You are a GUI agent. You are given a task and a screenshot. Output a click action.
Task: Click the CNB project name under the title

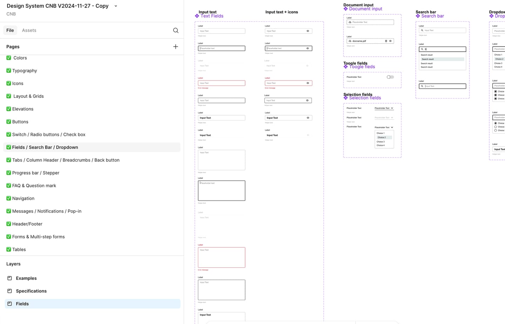click(11, 14)
